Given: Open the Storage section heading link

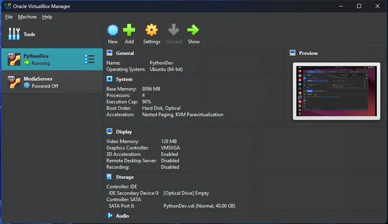Looking at the screenshot, I should coord(125,177).
